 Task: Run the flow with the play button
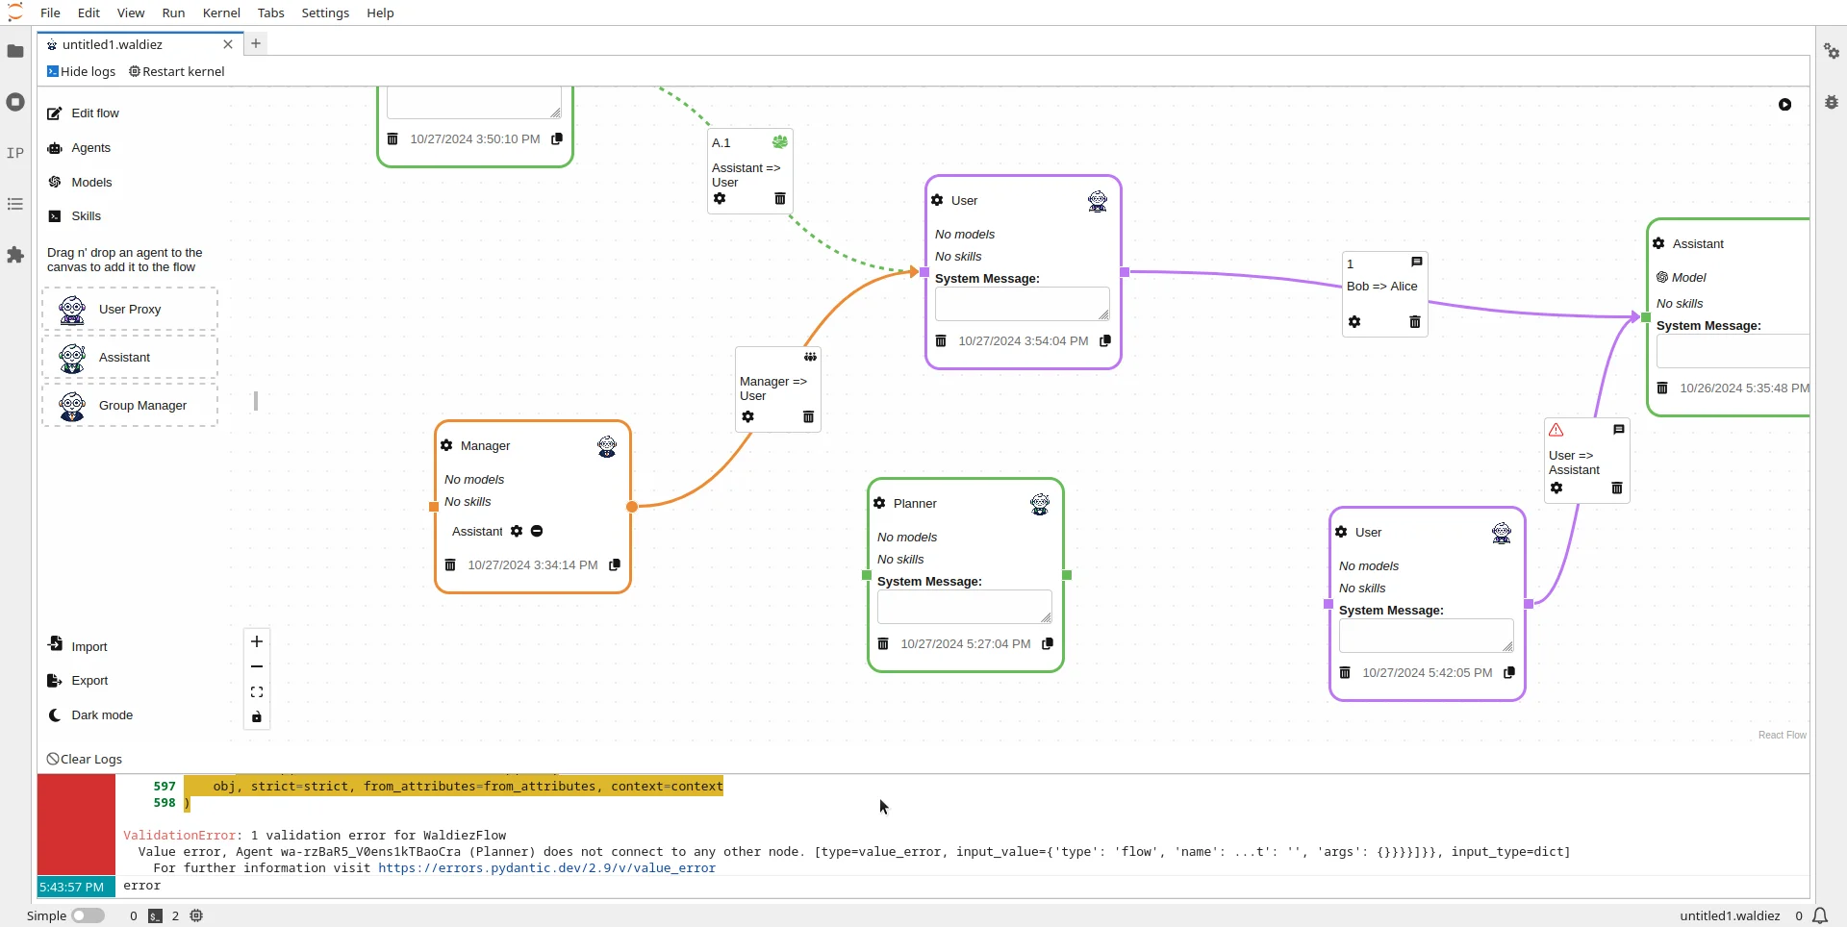tap(1784, 105)
